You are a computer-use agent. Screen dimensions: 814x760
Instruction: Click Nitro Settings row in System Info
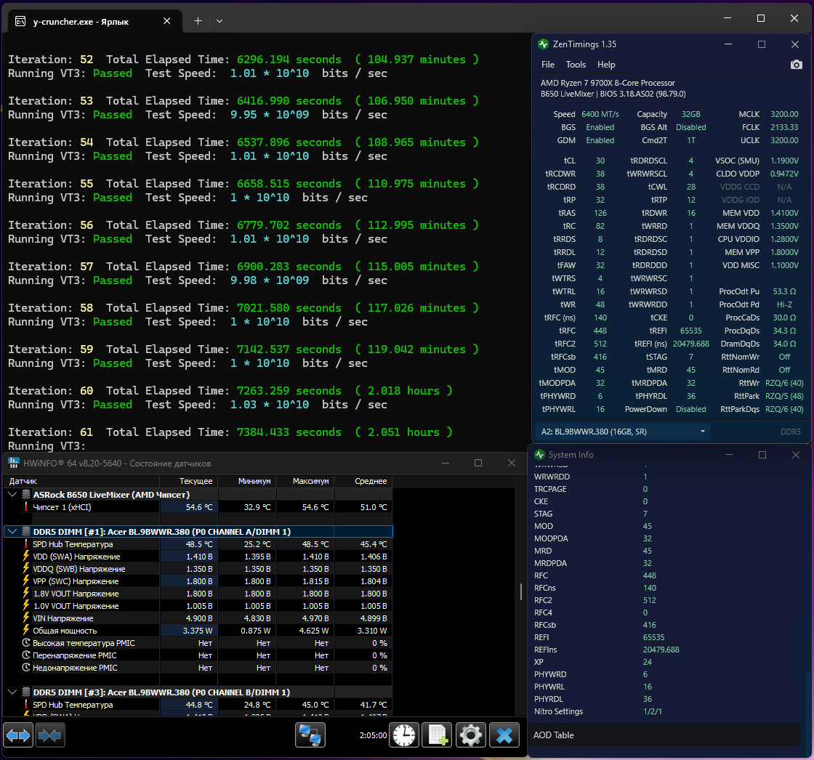click(x=666, y=711)
